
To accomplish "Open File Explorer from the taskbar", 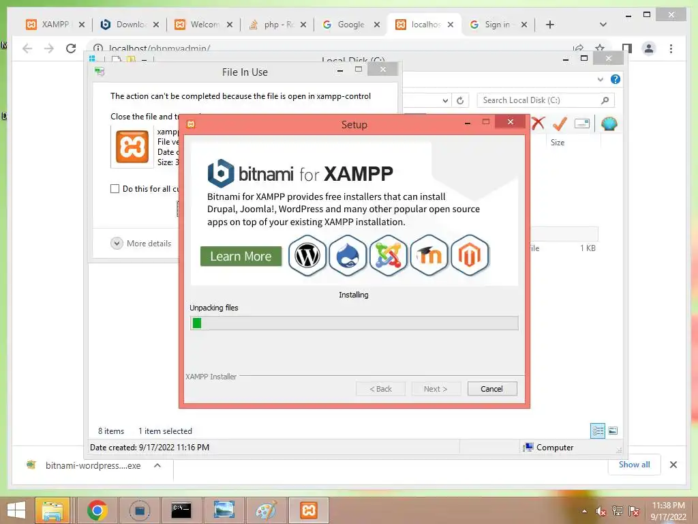I will (52, 510).
